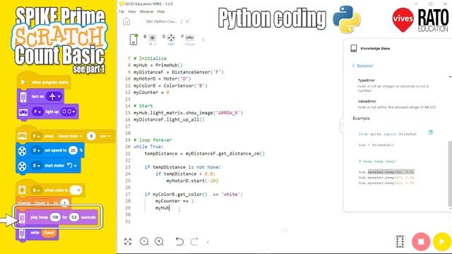Image resolution: width=452 pixels, height=254 pixels.
Task: Select the SBC Python Cou... project tab
Action: pyautogui.click(x=162, y=22)
